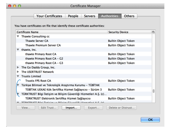Select thawte Primary Root CA - G2

click(84, 59)
